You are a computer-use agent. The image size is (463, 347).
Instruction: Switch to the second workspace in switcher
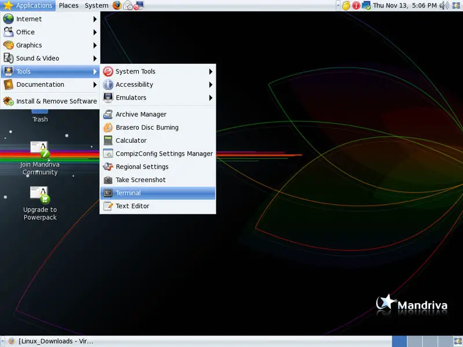point(414,341)
